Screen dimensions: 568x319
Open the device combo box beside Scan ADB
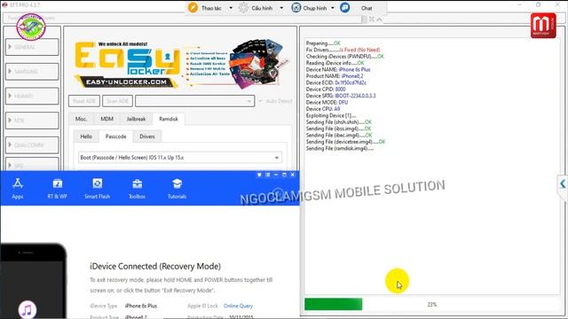coord(195,101)
